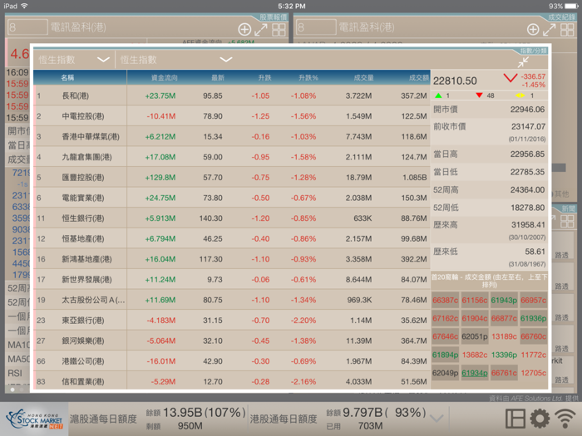Select the 新世界發展(港) row
582x436 pixels.
[x=232, y=279]
